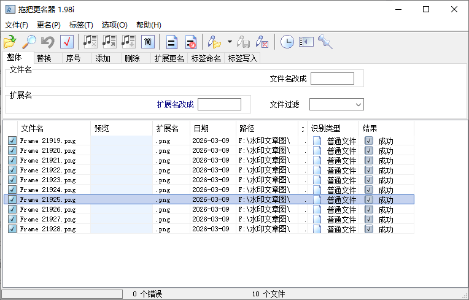Uncheck the Frame 21925.png row checkbox
Screen dimensions: 469x300
[x=12, y=199]
